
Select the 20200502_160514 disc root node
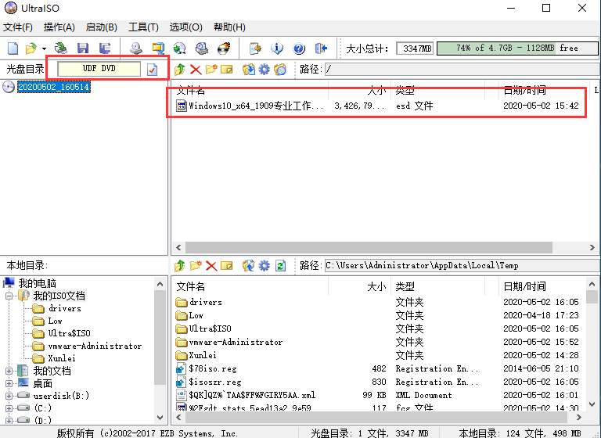(x=54, y=87)
